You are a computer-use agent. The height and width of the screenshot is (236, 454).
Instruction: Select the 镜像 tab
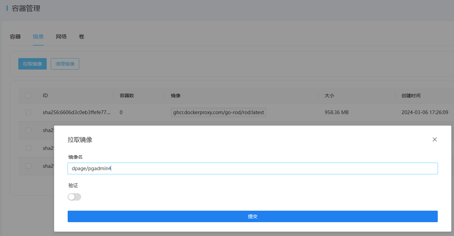tap(38, 36)
